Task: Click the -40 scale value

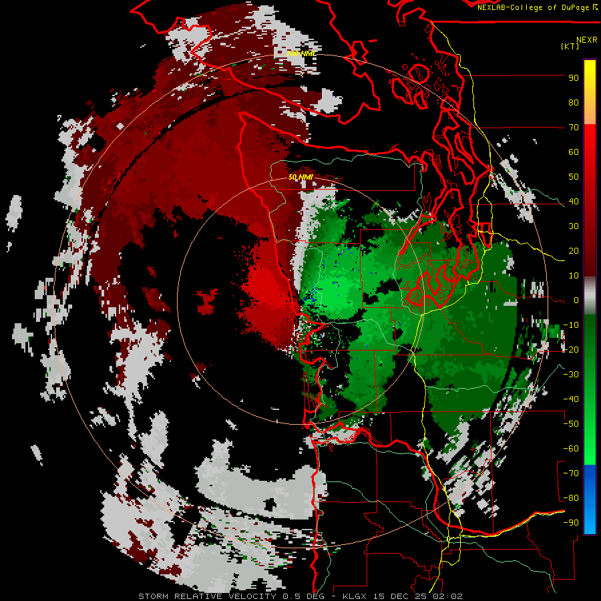Action: 571,399
